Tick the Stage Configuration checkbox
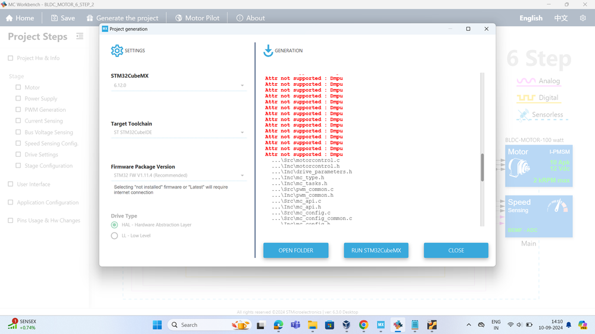Image resolution: width=595 pixels, height=334 pixels. [18, 165]
